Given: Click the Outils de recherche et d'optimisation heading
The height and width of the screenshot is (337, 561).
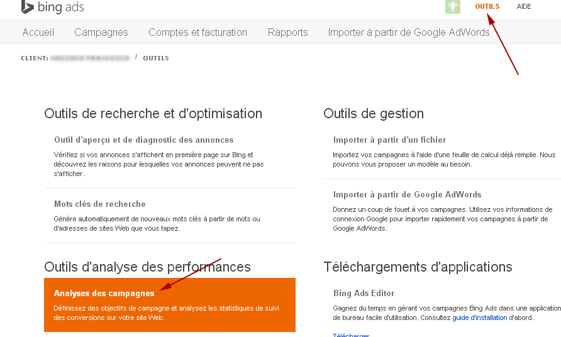Looking at the screenshot, I should click(153, 113).
